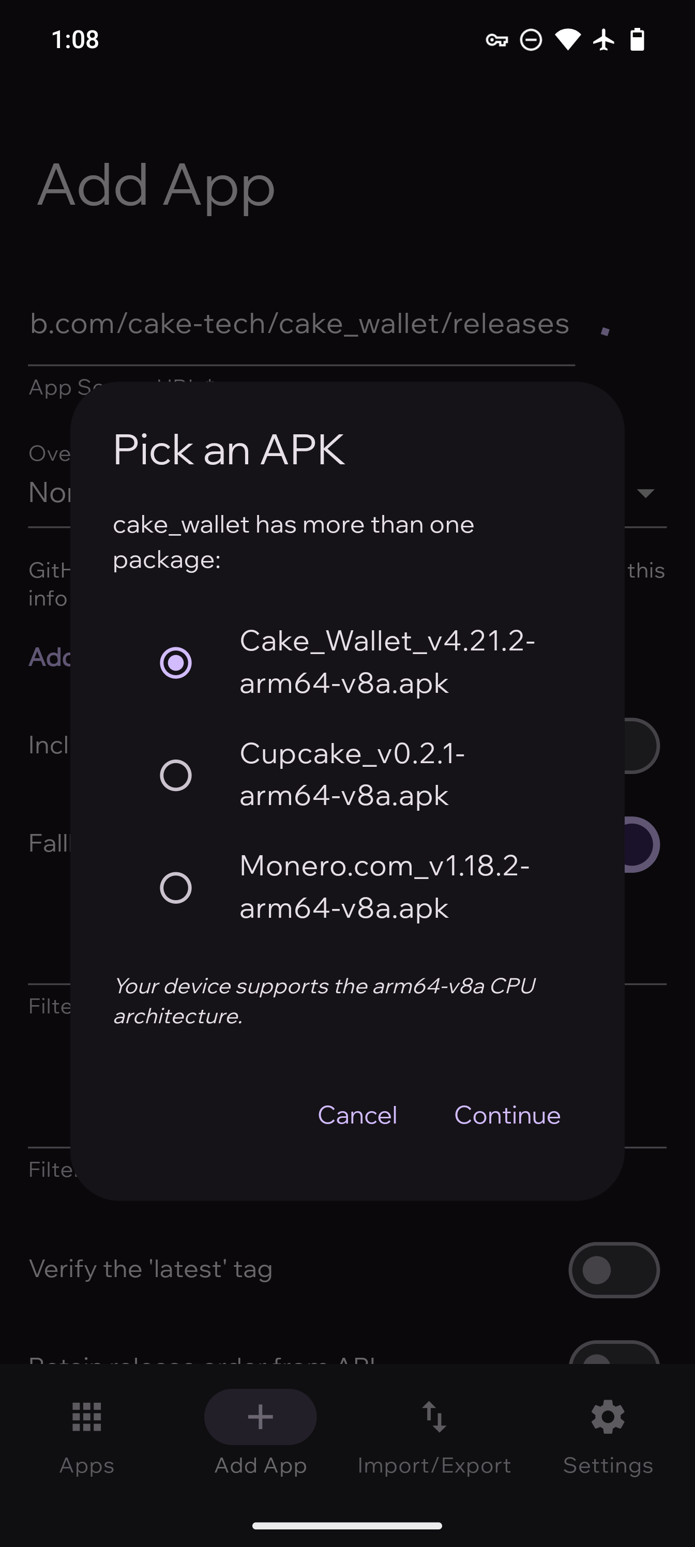The height and width of the screenshot is (1547, 695).
Task: Expand the override source dropdown arrow
Action: click(645, 494)
